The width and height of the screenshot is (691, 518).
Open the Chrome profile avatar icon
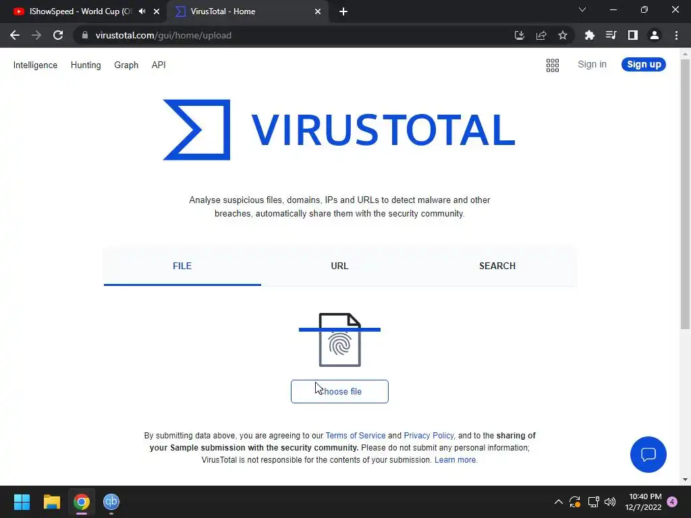point(655,35)
